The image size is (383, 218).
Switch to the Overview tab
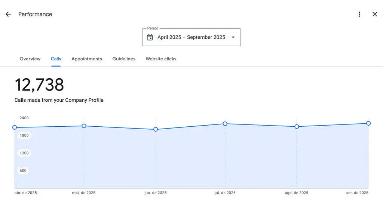point(30,59)
